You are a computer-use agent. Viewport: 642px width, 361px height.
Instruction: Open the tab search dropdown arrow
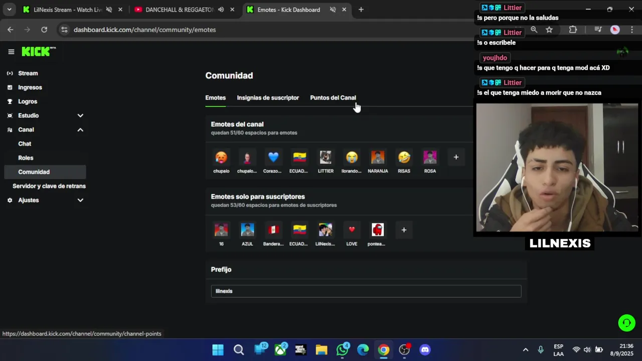coord(9,10)
